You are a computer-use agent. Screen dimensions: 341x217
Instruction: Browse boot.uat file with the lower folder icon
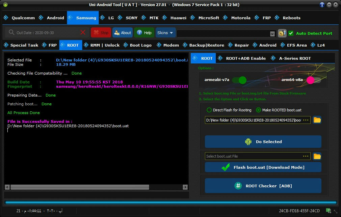[x=317, y=156]
